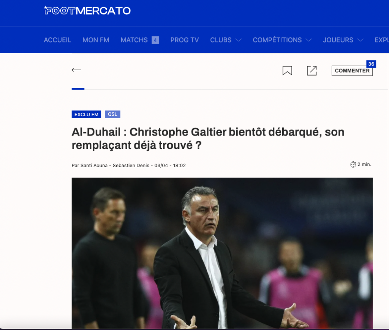
Task: Click the MATCHS live count badge 4
Action: (x=155, y=40)
